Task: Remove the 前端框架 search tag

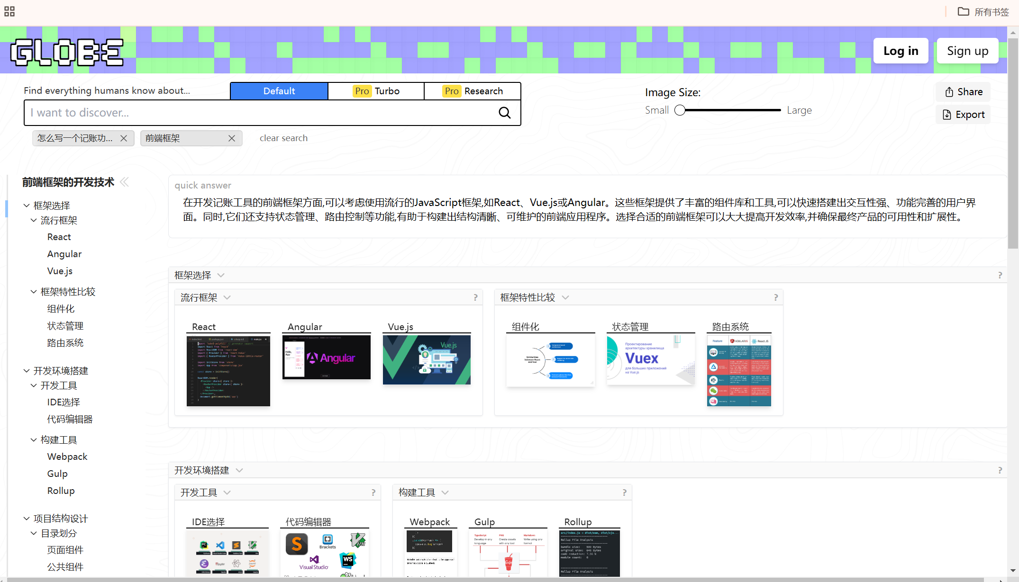Action: click(232, 138)
